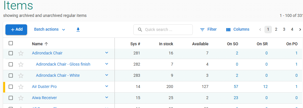This screenshot has height=108, width=303.
Task: Click Air Duster Pro In stock value 200
Action: pyautogui.click(x=170, y=87)
